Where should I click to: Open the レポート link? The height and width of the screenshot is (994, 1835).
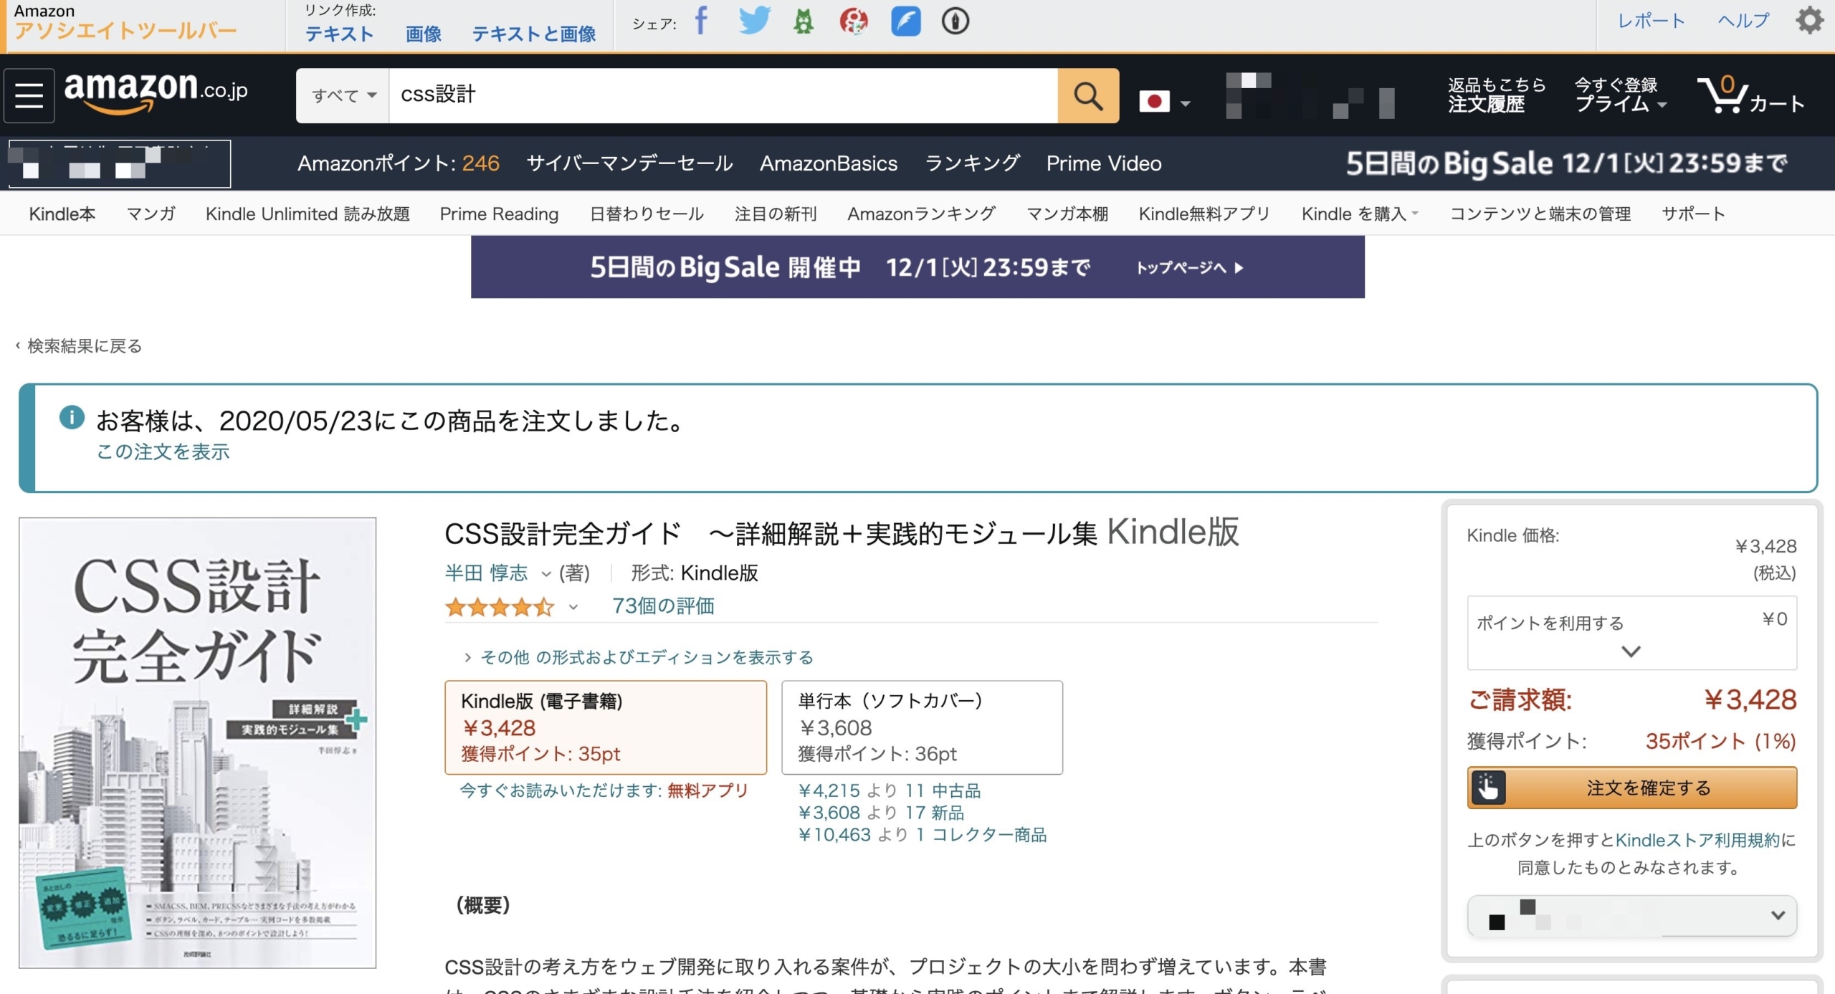(1651, 21)
